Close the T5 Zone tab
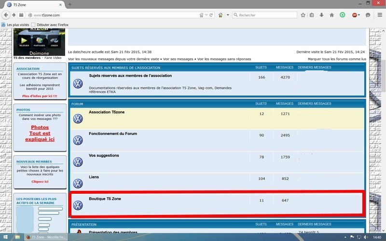Screen dimensions: 386x241 [61, 5]
